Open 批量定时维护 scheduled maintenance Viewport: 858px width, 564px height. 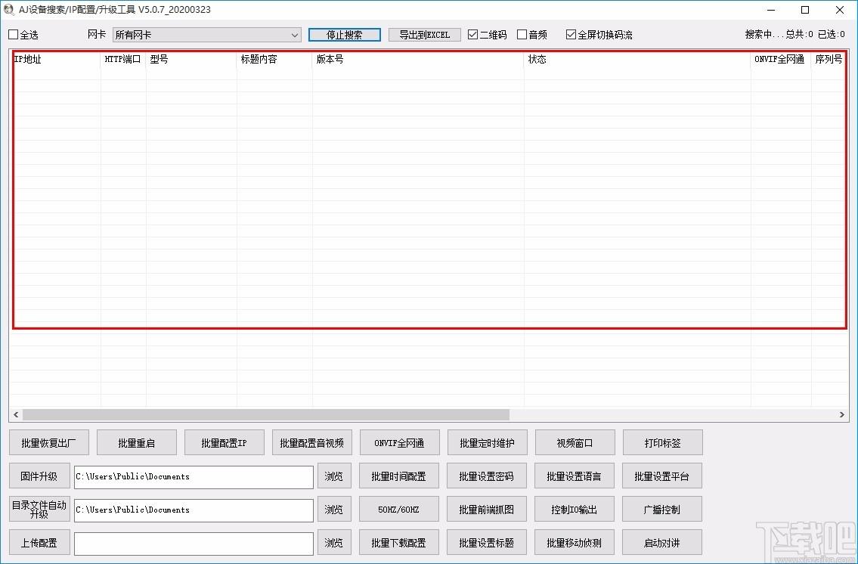coord(487,442)
